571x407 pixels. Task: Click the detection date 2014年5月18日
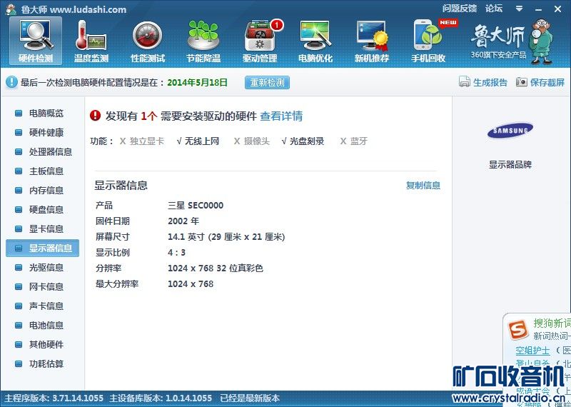[x=198, y=82]
